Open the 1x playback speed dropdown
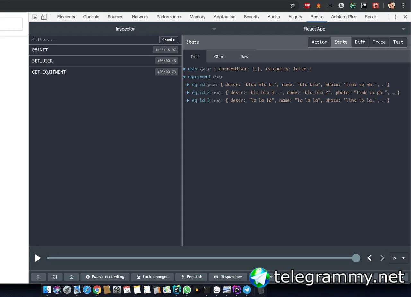411x297 pixels. 398,258
